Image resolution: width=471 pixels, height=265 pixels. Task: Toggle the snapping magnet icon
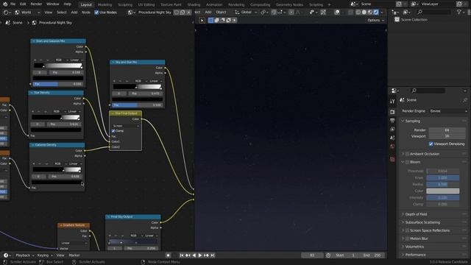point(274,13)
